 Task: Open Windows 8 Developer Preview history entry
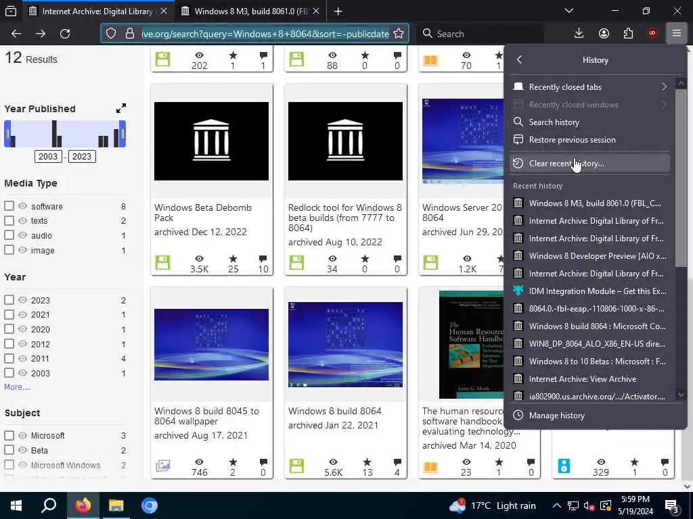tap(590, 256)
